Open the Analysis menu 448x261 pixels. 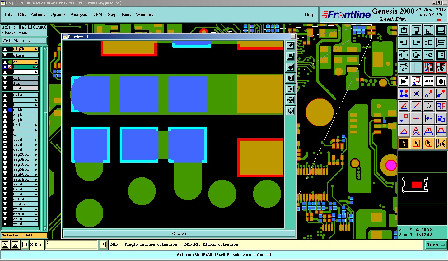(x=79, y=15)
